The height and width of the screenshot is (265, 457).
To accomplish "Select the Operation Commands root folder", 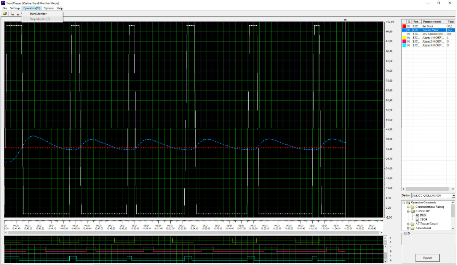I will click(x=423, y=203).
